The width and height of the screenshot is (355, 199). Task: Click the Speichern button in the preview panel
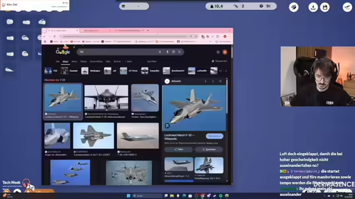[x=209, y=149]
